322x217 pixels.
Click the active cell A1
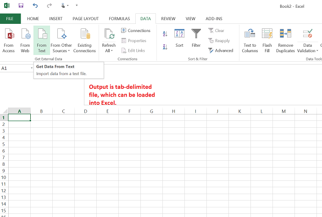(20, 118)
